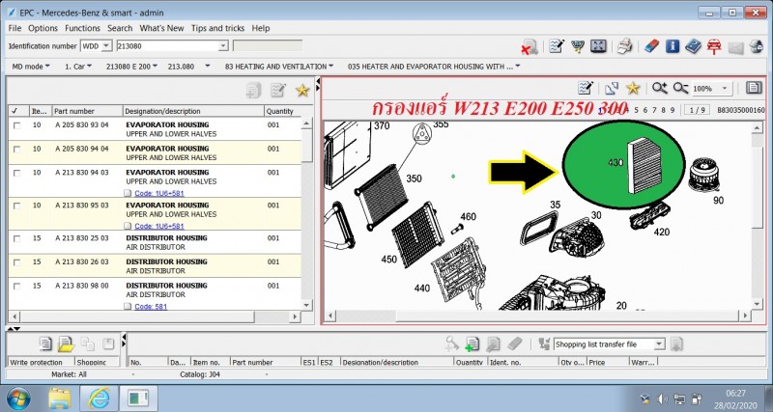Open the notes editor icon in main toolbar
The width and height of the screenshot is (773, 412).
[x=557, y=46]
